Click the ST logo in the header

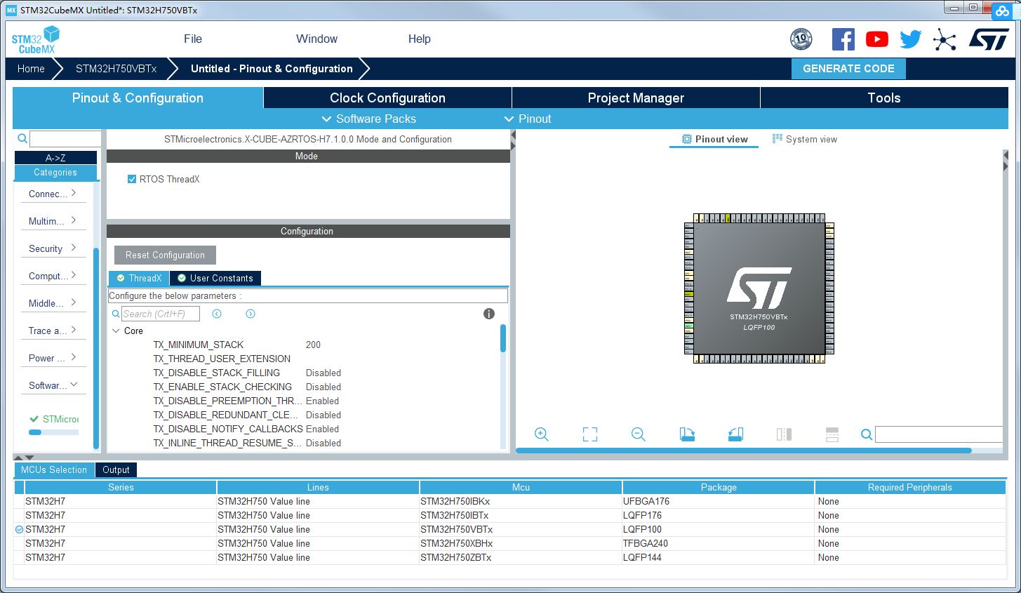[989, 39]
